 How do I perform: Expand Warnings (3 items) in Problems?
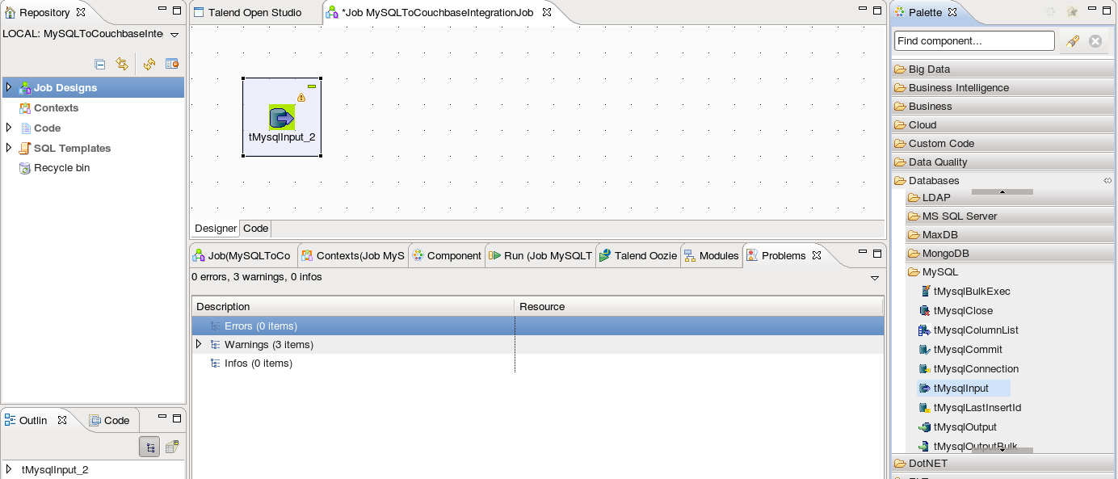[199, 345]
